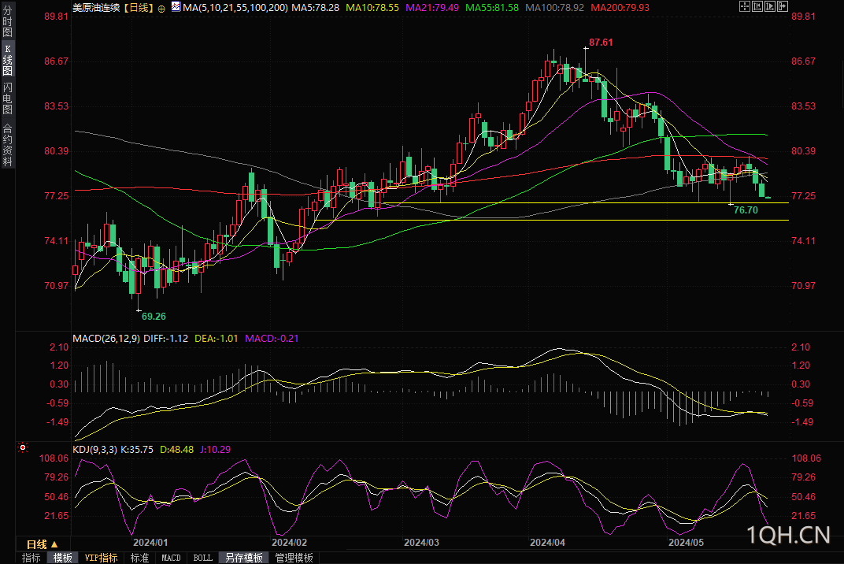Click the 2024/02 date label on time axis
844x564 pixels.
click(x=289, y=543)
